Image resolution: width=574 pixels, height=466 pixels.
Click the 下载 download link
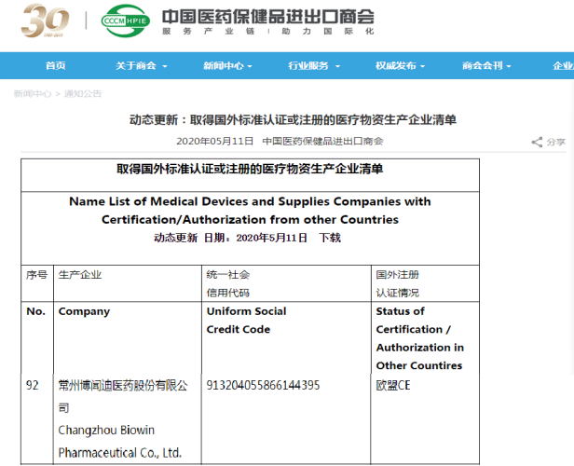pyautogui.click(x=330, y=238)
